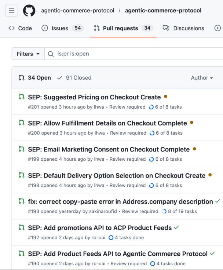Screen dimensions: 223x270
Task: Click green checkmark on Address.company fix PR
Action: click(217, 201)
